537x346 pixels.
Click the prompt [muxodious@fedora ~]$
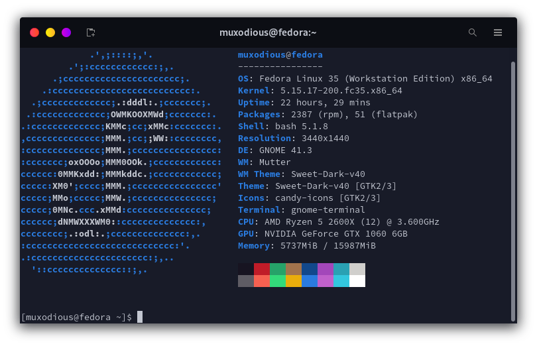tap(76, 317)
